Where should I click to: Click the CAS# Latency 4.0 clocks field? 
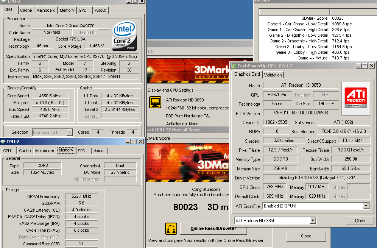[x=81, y=210]
